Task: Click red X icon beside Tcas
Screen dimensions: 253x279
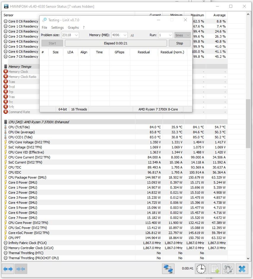Action: coord(6,81)
